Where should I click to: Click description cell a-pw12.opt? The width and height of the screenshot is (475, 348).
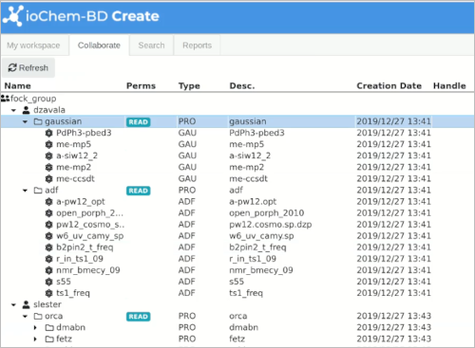(x=253, y=202)
